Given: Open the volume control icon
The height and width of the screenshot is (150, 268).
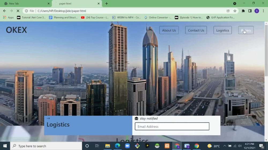Looking at the screenshot, I should coord(240,146).
